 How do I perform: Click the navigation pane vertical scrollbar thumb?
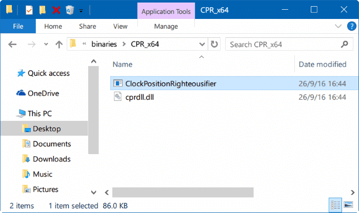(x=93, y=110)
